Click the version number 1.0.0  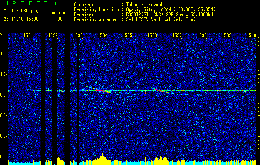56,3
